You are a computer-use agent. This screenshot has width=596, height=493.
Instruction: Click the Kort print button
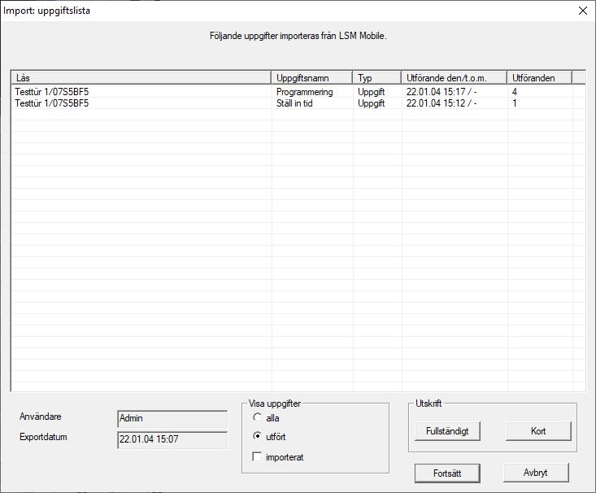tap(538, 431)
